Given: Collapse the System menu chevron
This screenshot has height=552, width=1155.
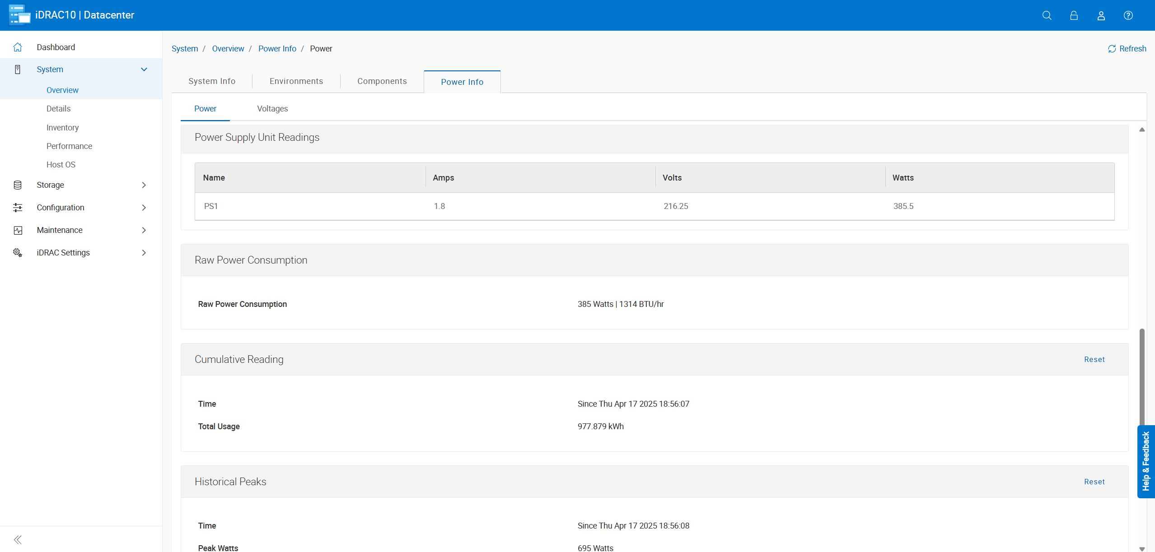Looking at the screenshot, I should 144,70.
